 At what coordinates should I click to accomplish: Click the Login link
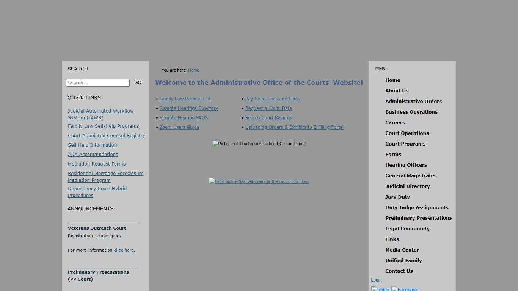click(x=376, y=280)
